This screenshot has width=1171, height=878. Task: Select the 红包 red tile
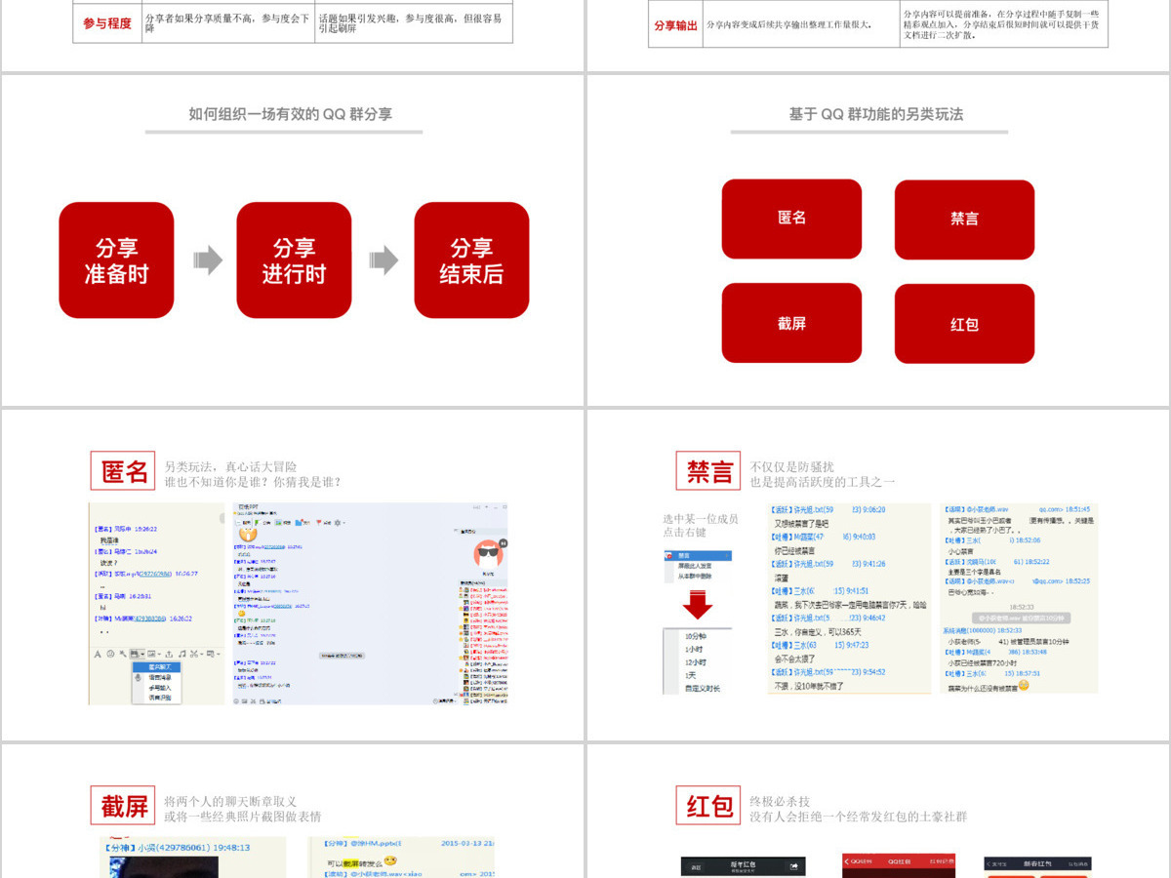tap(964, 324)
